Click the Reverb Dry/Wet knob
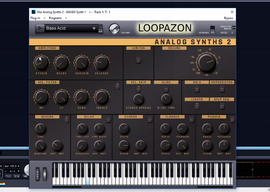The height and width of the screenshot is (192, 270). [57, 146]
